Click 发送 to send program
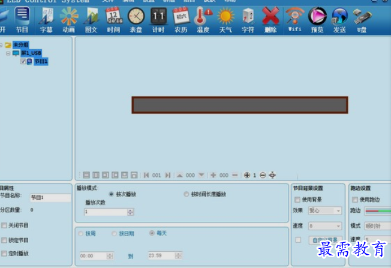This screenshot has width=391, height=268. [339, 20]
